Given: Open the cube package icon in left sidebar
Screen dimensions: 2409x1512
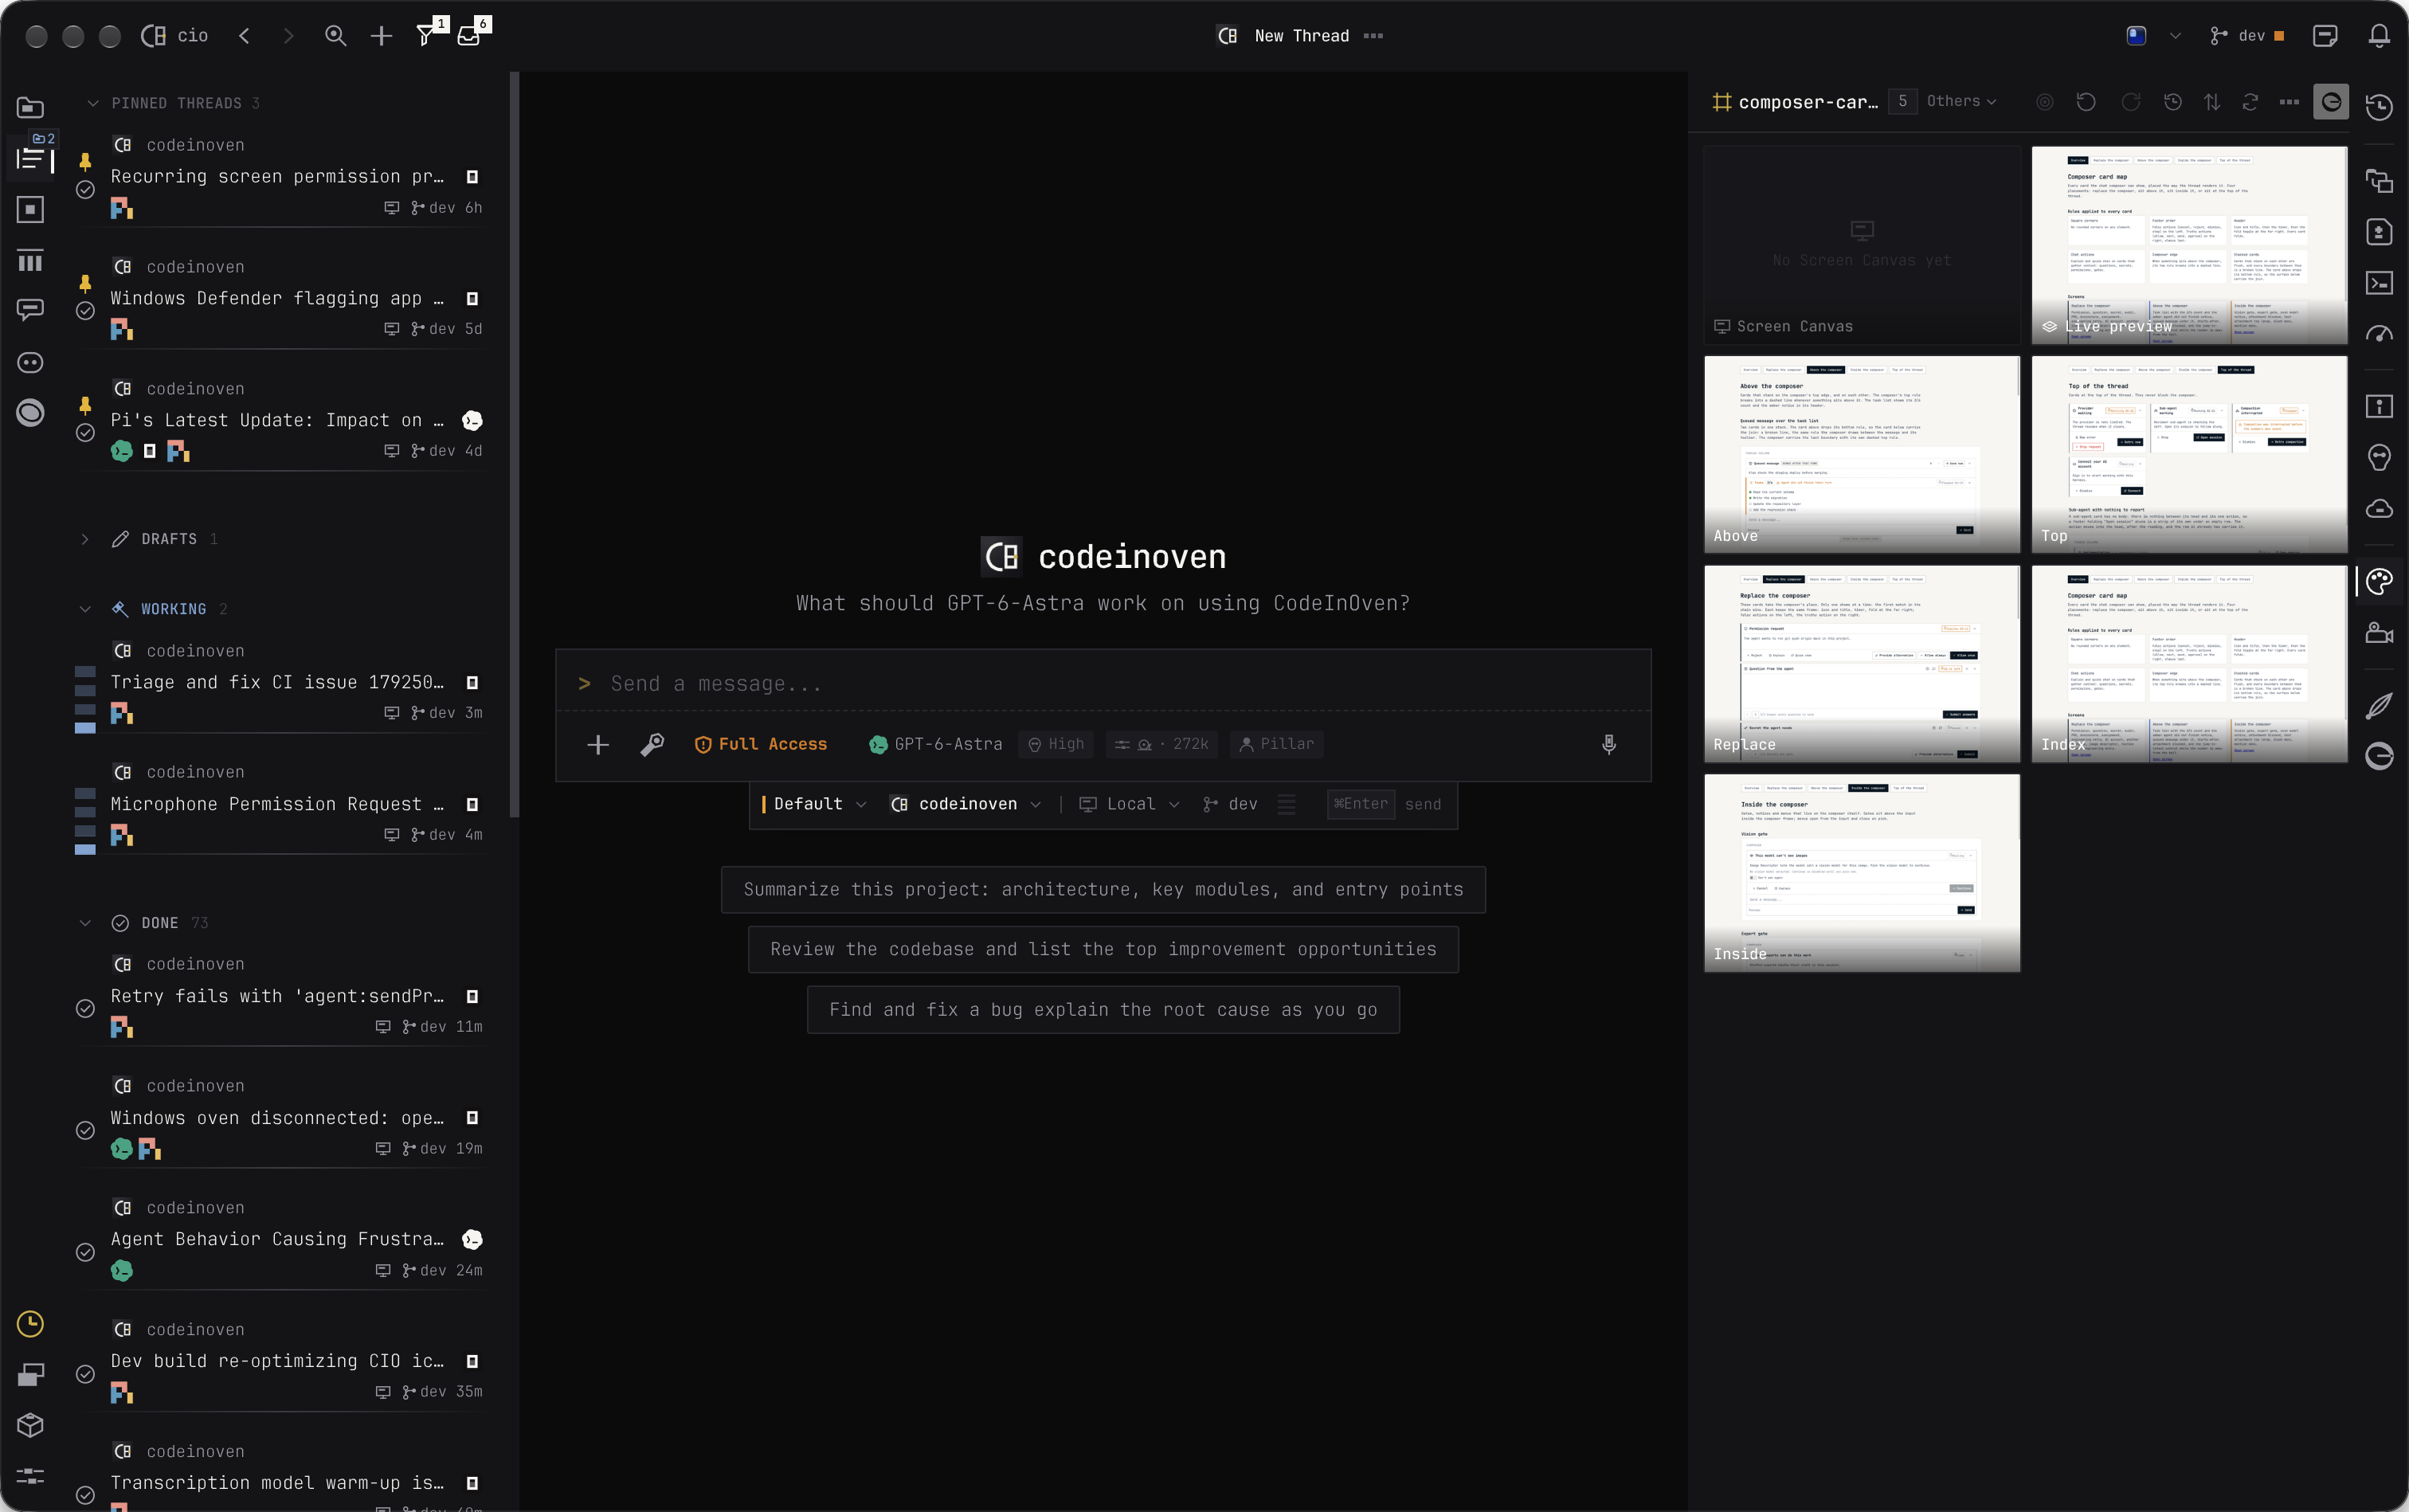Looking at the screenshot, I should [31, 1425].
